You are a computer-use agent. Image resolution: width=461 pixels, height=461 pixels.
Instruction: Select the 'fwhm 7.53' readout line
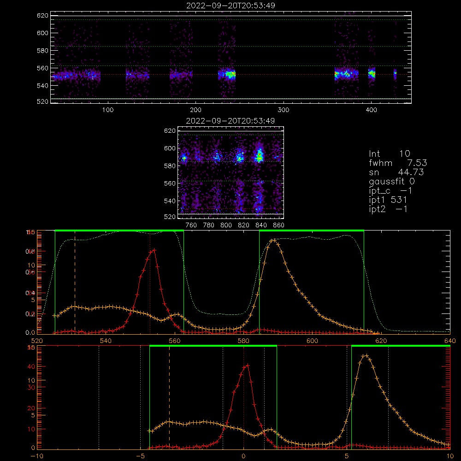pos(398,163)
